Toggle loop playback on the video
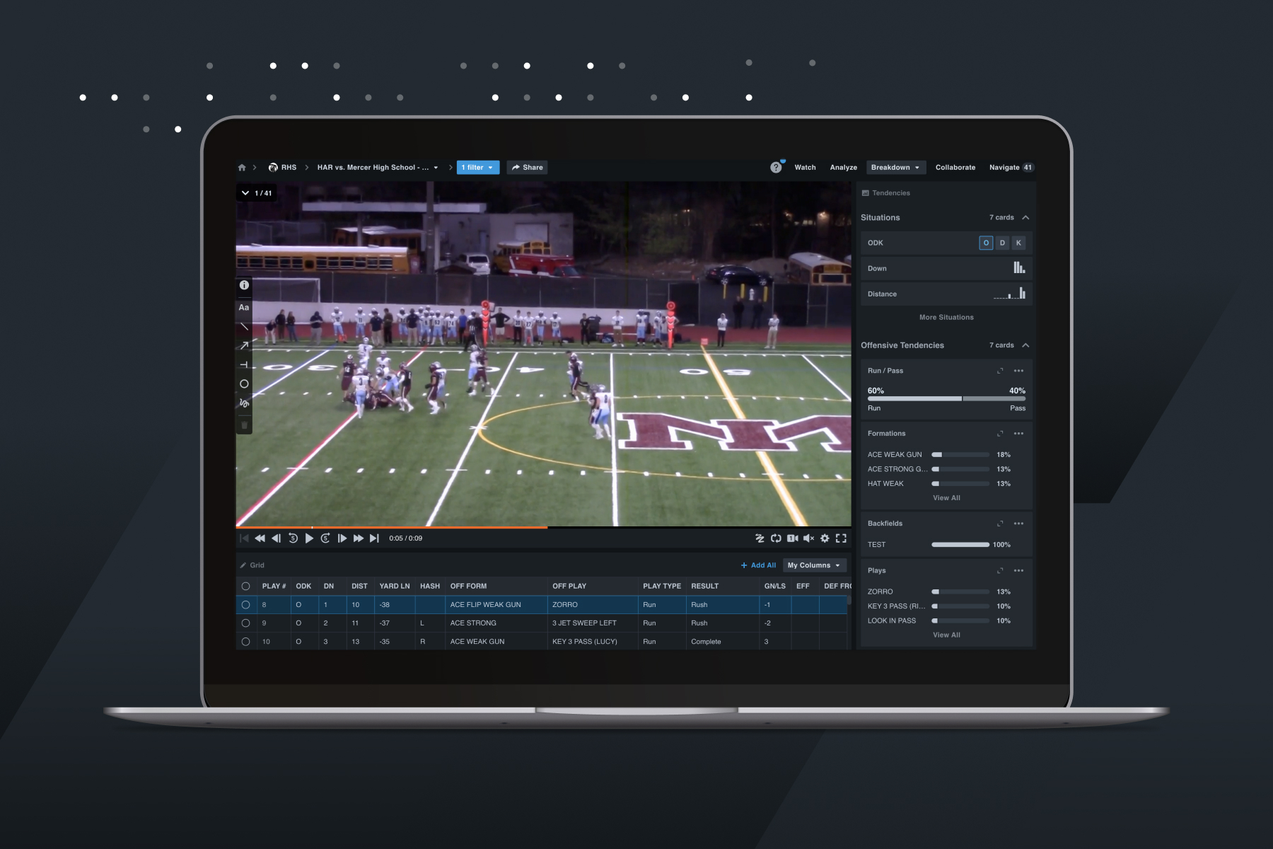The width and height of the screenshot is (1273, 849). 776,538
